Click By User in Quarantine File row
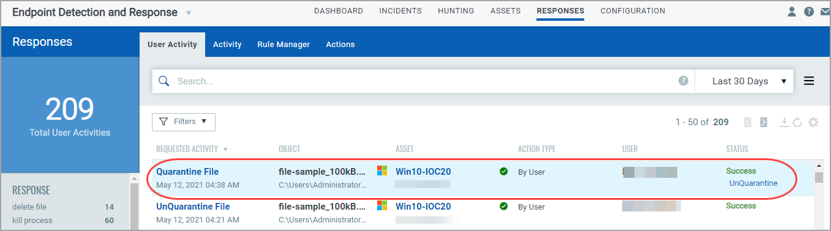 point(532,172)
